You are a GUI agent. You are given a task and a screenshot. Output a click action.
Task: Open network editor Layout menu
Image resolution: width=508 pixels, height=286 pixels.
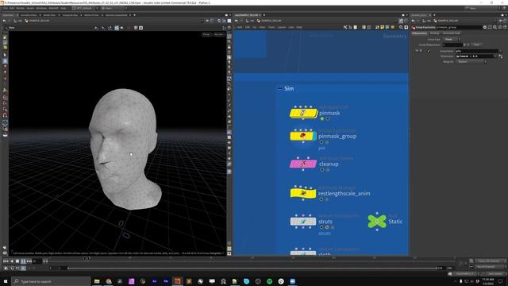[282, 27]
